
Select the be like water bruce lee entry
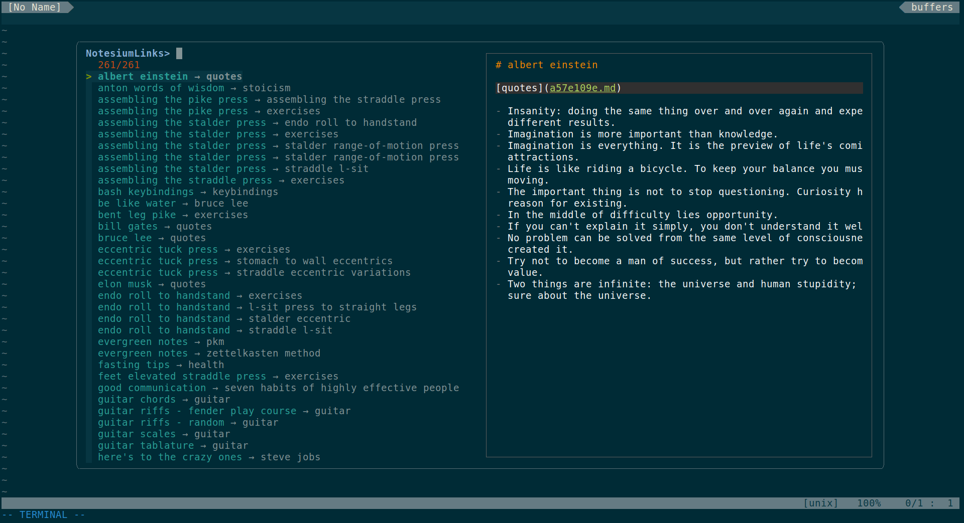[x=173, y=203]
